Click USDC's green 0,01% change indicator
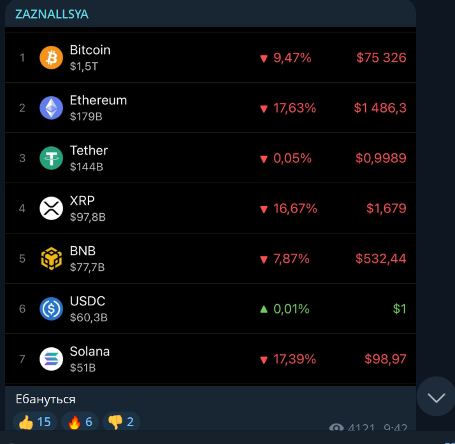Viewport: 455px width, 444px height. (284, 309)
